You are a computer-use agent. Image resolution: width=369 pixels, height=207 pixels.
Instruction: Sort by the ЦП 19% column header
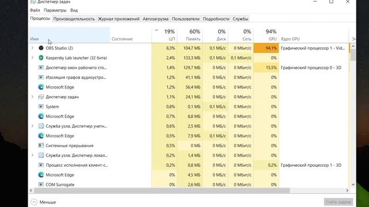[164, 35]
